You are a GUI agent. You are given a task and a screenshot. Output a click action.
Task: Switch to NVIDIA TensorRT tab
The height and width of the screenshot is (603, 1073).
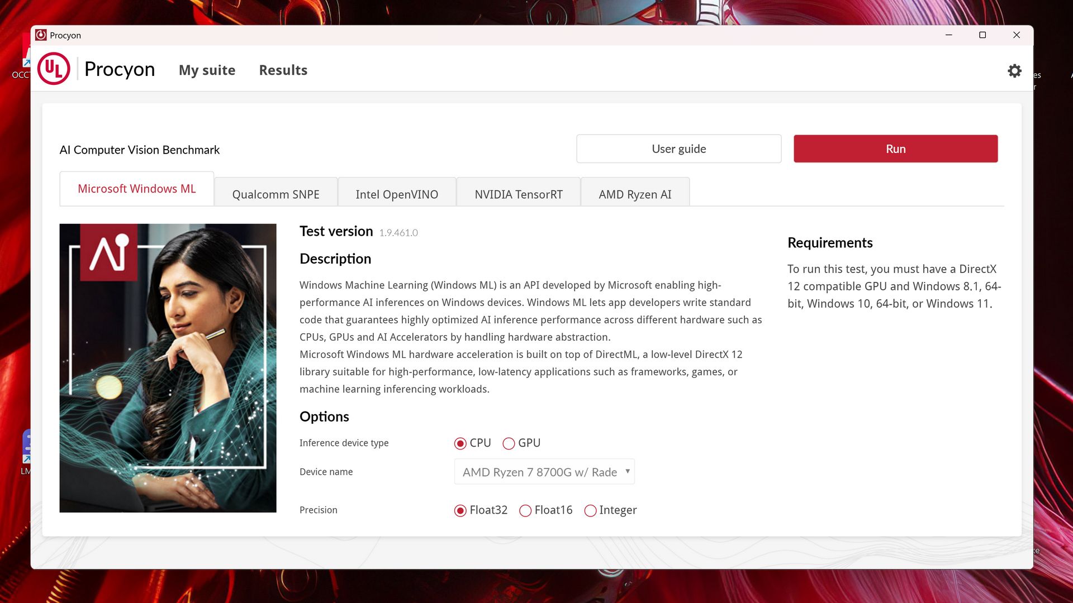pos(518,194)
